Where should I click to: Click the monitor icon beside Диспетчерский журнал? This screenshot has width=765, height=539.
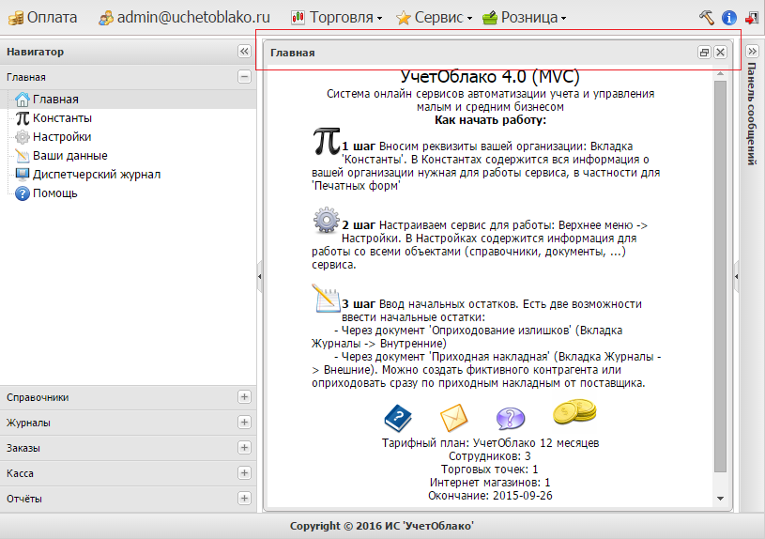click(23, 175)
